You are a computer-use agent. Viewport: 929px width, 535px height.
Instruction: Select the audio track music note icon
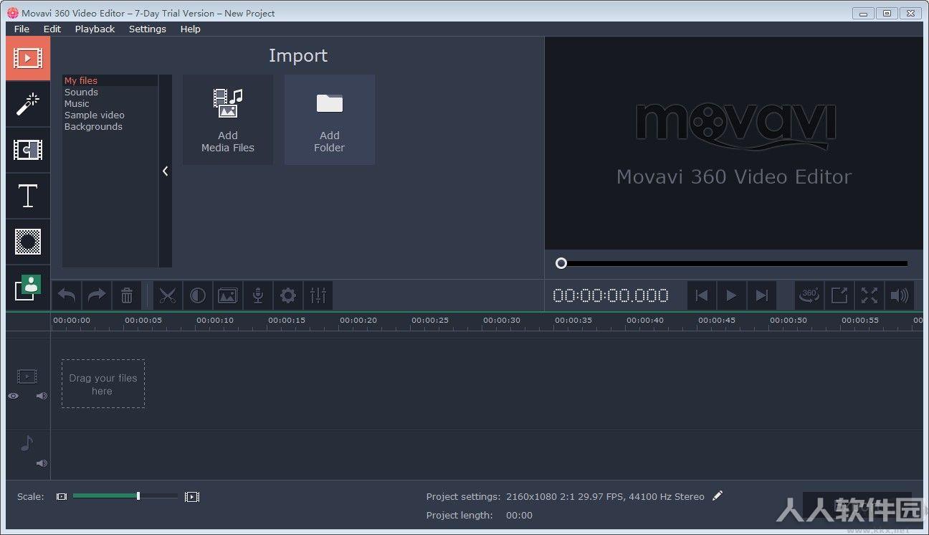[27, 443]
